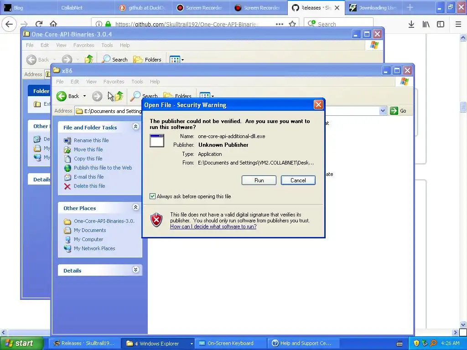Click the red shield warning icon in dialog
Image resolution: width=467 pixels, height=350 pixels.
[156, 220]
